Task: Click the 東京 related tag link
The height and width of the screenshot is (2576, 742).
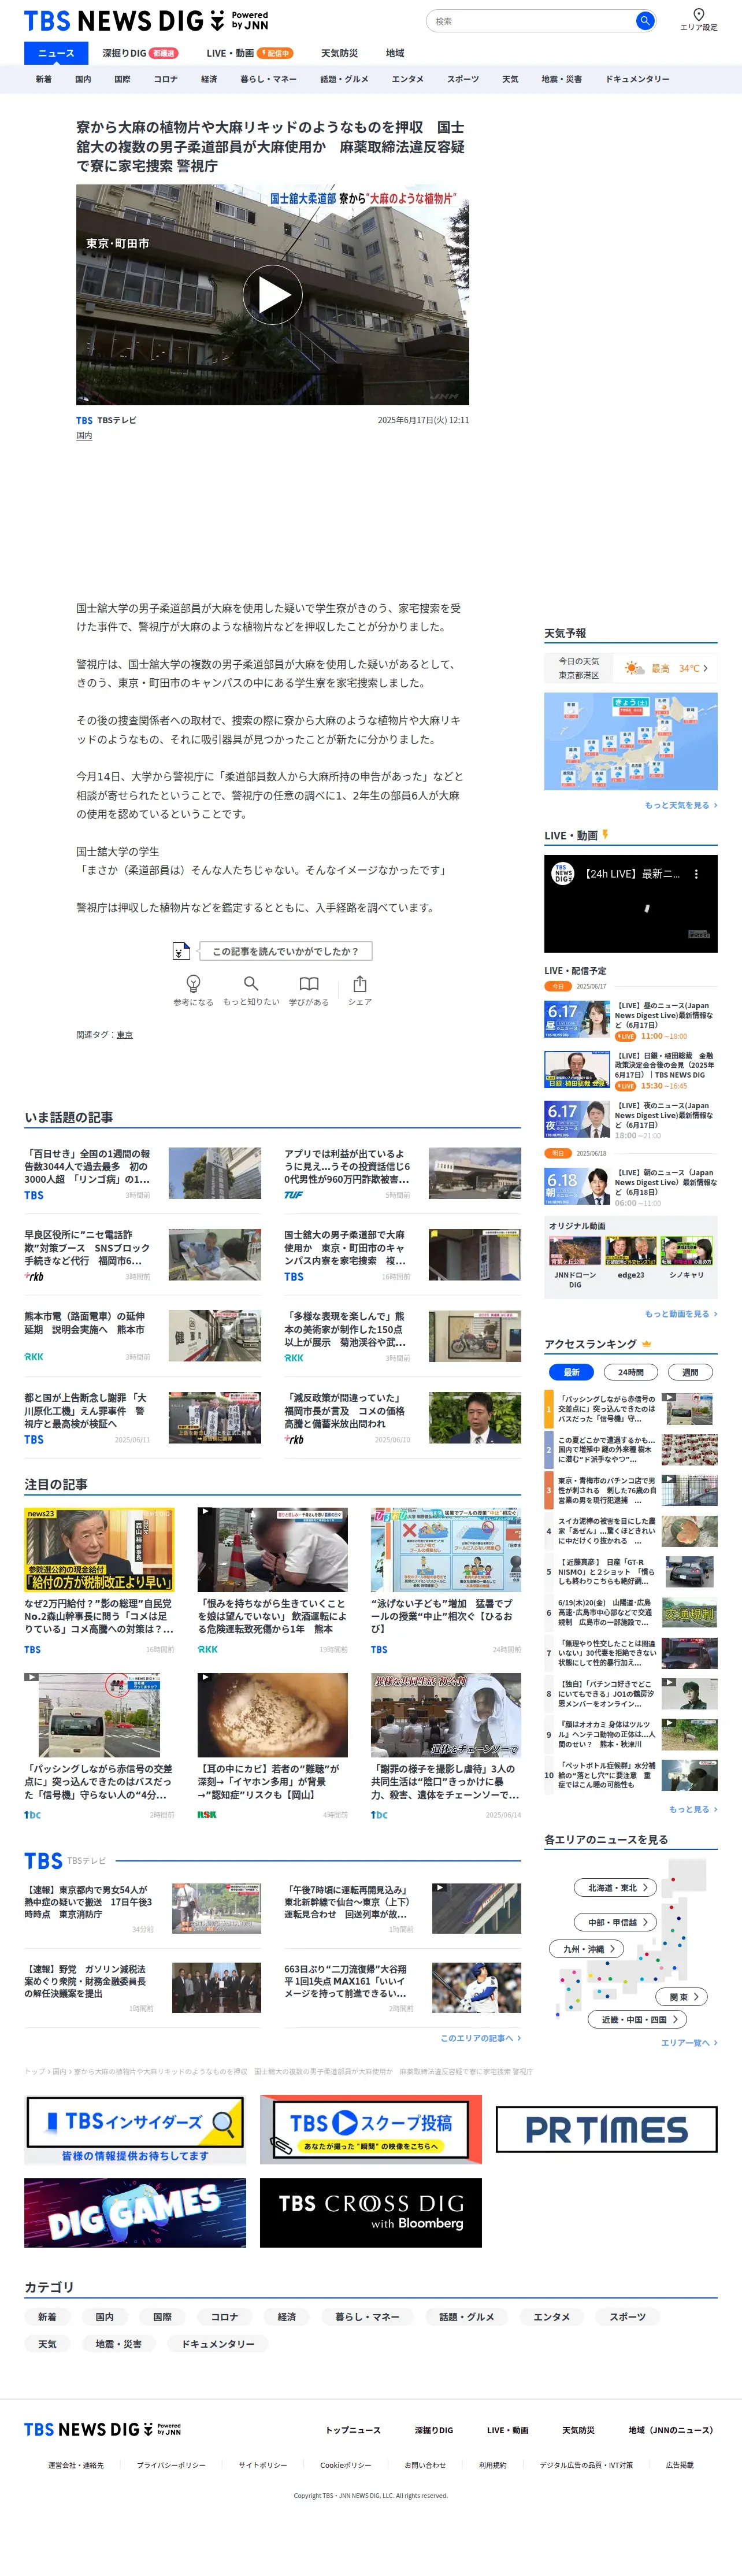Action: pyautogui.click(x=125, y=1035)
